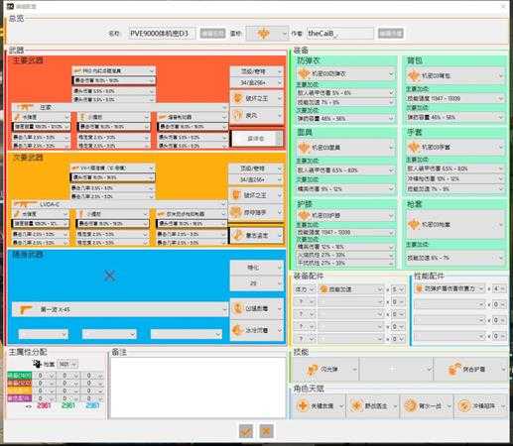Click the checkmark confirm icon at bottom

click(x=246, y=431)
